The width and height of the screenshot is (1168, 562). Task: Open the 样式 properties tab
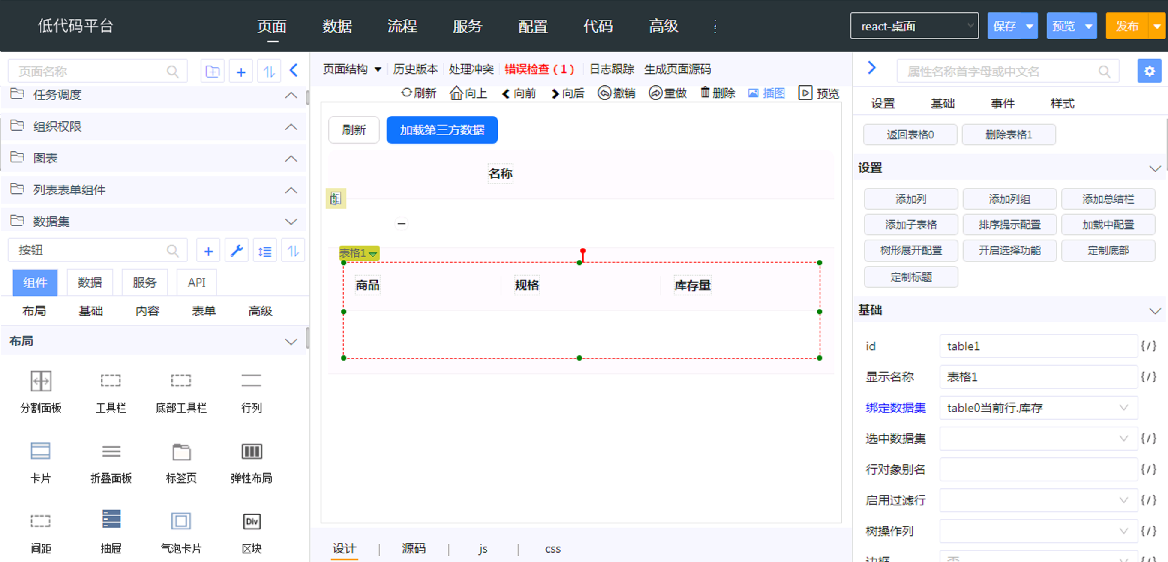click(1062, 103)
